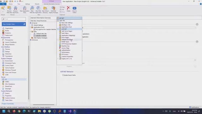Click the left panel vertical scrollbar
The image size is (202, 114).
[x=29, y=73]
